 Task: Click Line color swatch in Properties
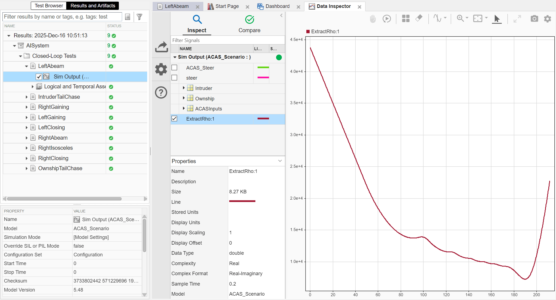[242, 201]
